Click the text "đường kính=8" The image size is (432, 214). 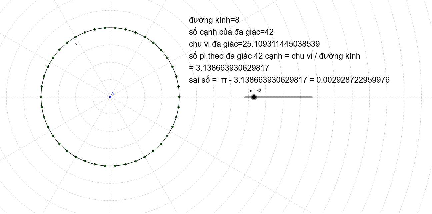click(214, 20)
